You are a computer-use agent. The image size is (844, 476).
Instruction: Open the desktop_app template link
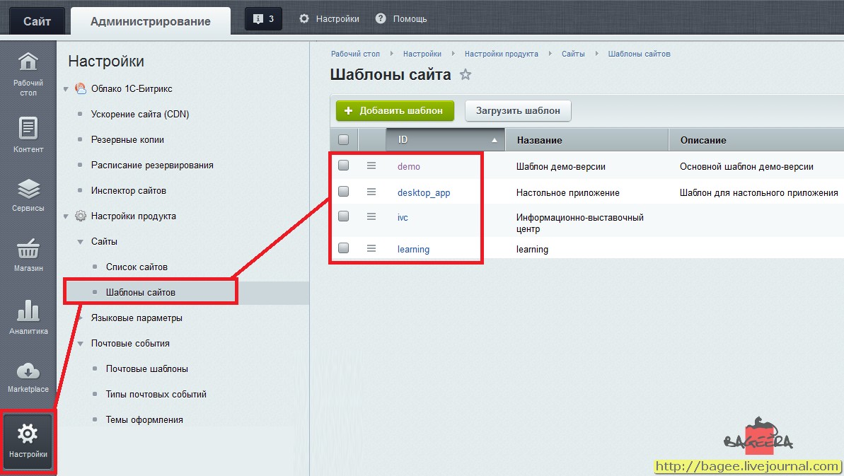click(424, 193)
